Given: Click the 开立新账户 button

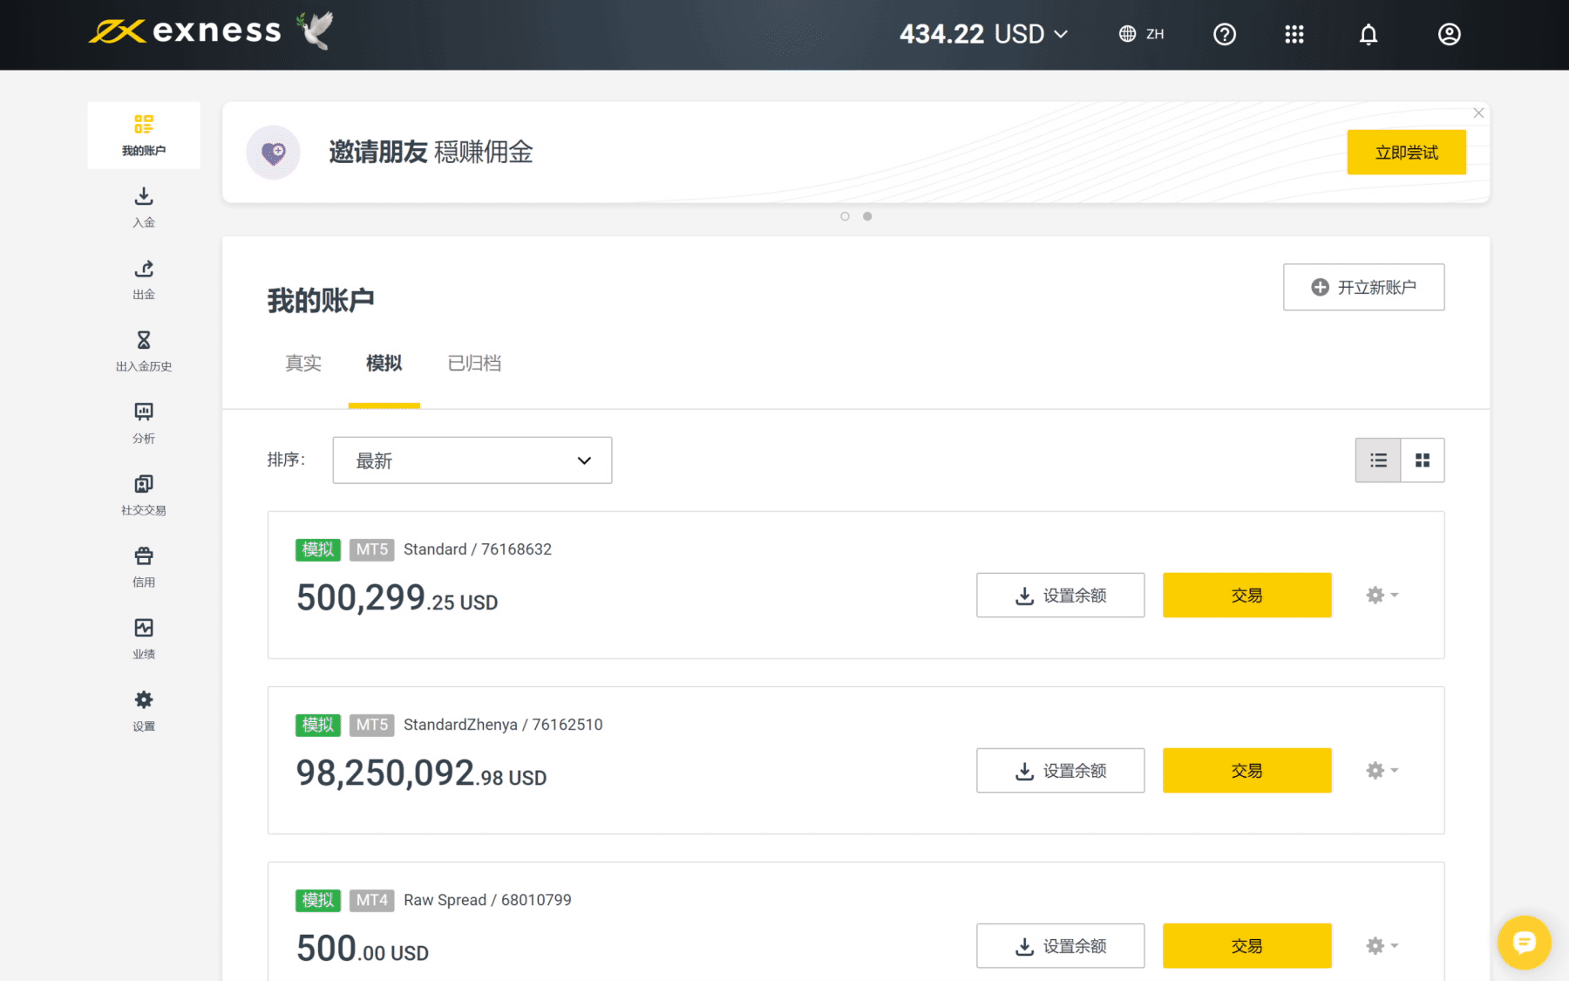Looking at the screenshot, I should pos(1363,287).
